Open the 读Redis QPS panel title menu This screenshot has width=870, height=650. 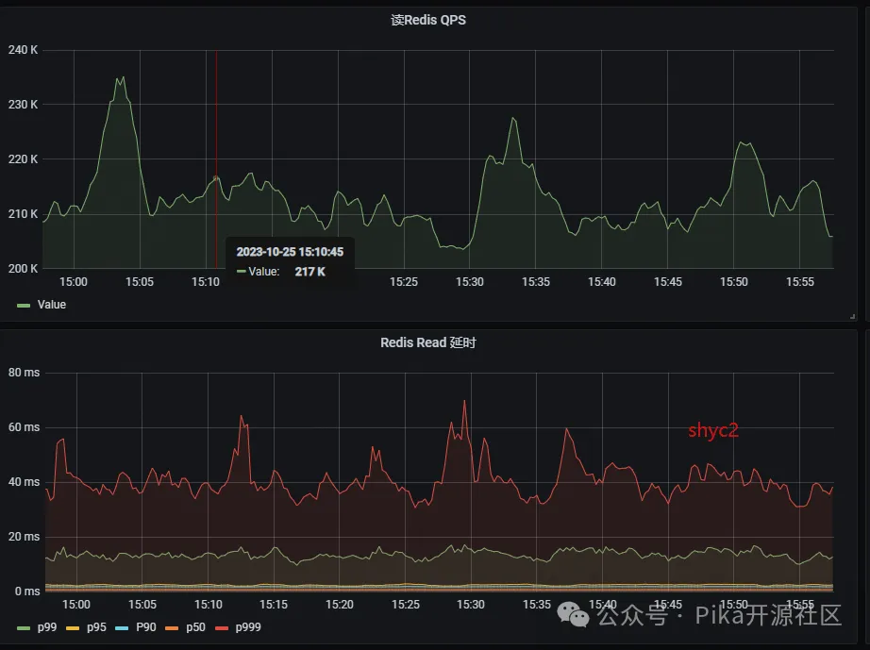pos(427,20)
